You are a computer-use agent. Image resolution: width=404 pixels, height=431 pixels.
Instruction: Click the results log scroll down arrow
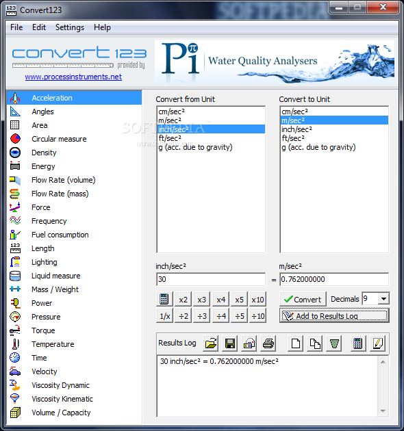pyautogui.click(x=383, y=411)
